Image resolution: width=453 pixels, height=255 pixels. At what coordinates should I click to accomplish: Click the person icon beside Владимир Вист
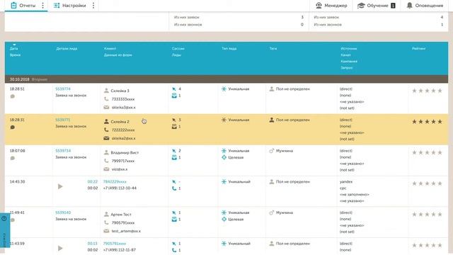106,152
